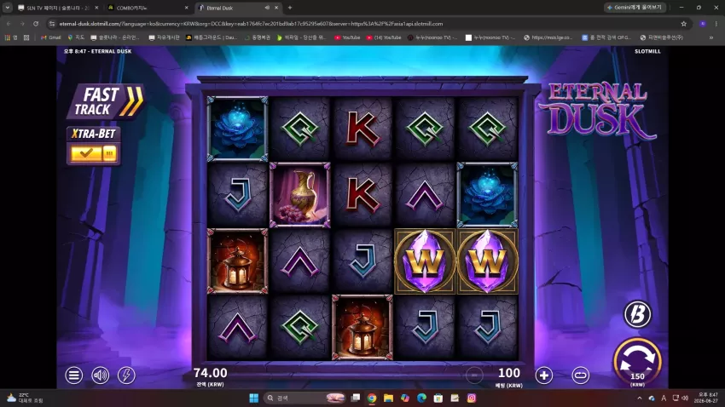
Task: Open the taskbar clock and date
Action: point(707,398)
